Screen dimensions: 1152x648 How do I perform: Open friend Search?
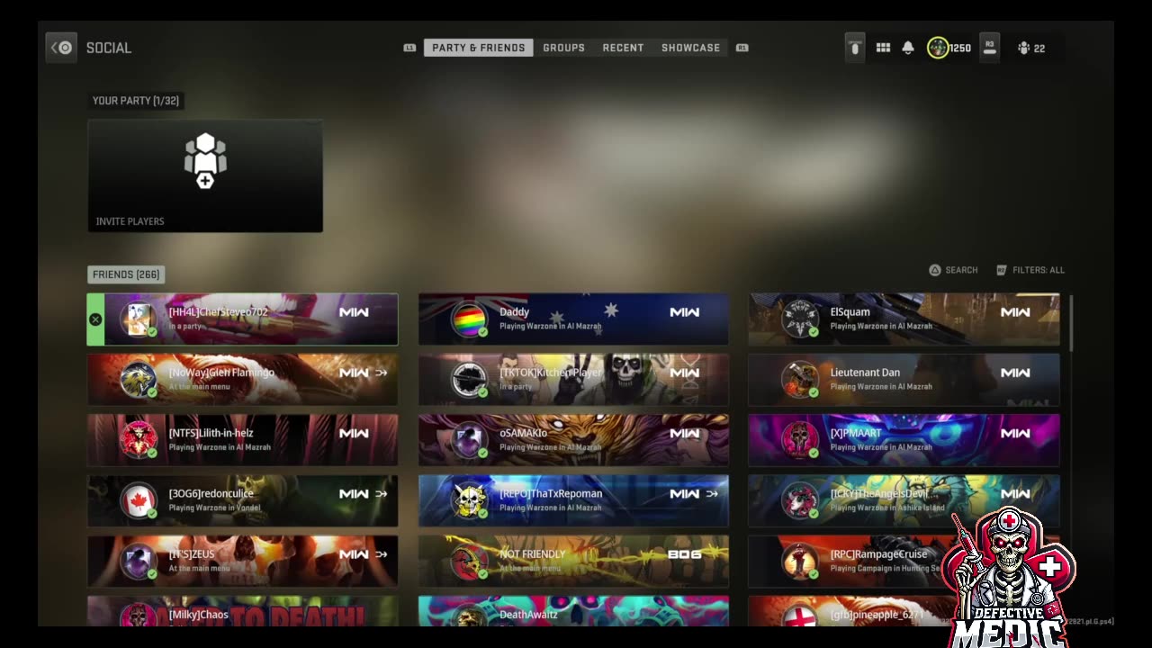(x=953, y=270)
